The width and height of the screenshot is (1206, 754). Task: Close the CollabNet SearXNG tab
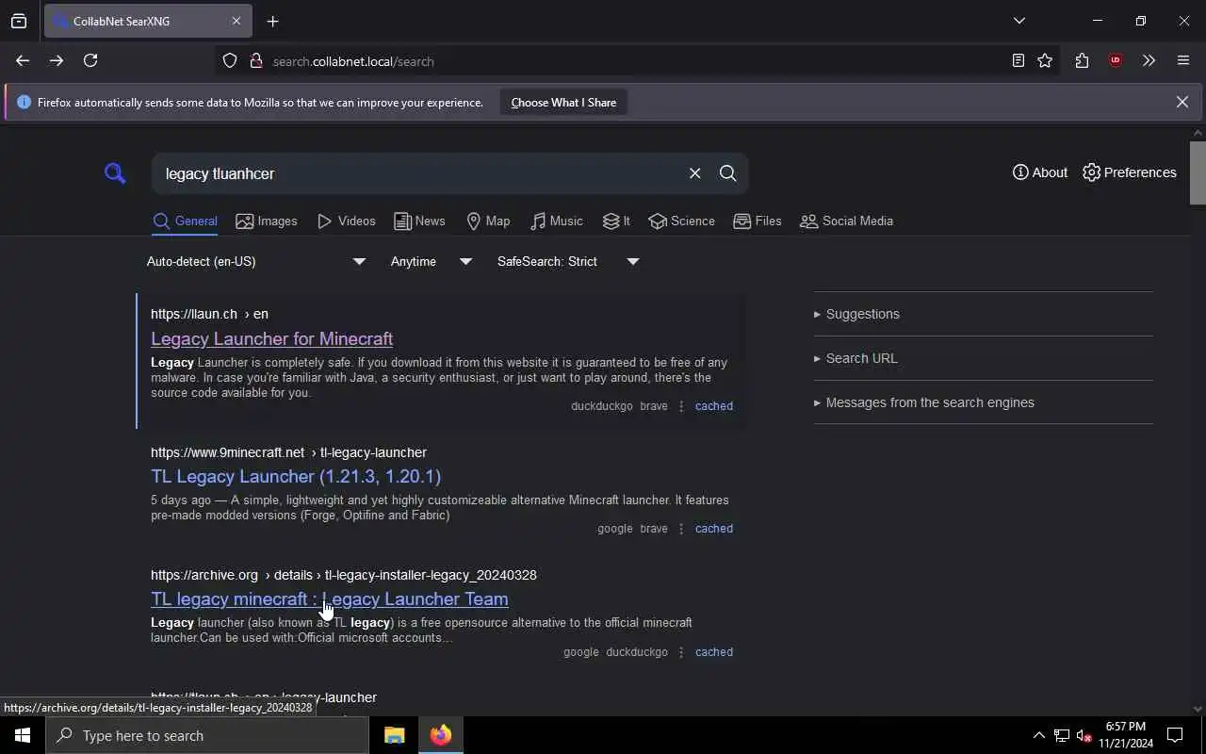click(x=236, y=21)
